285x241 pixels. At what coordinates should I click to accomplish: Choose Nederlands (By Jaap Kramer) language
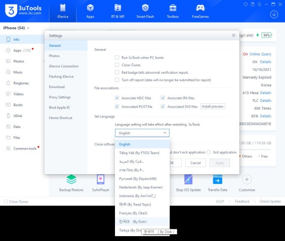(142, 187)
